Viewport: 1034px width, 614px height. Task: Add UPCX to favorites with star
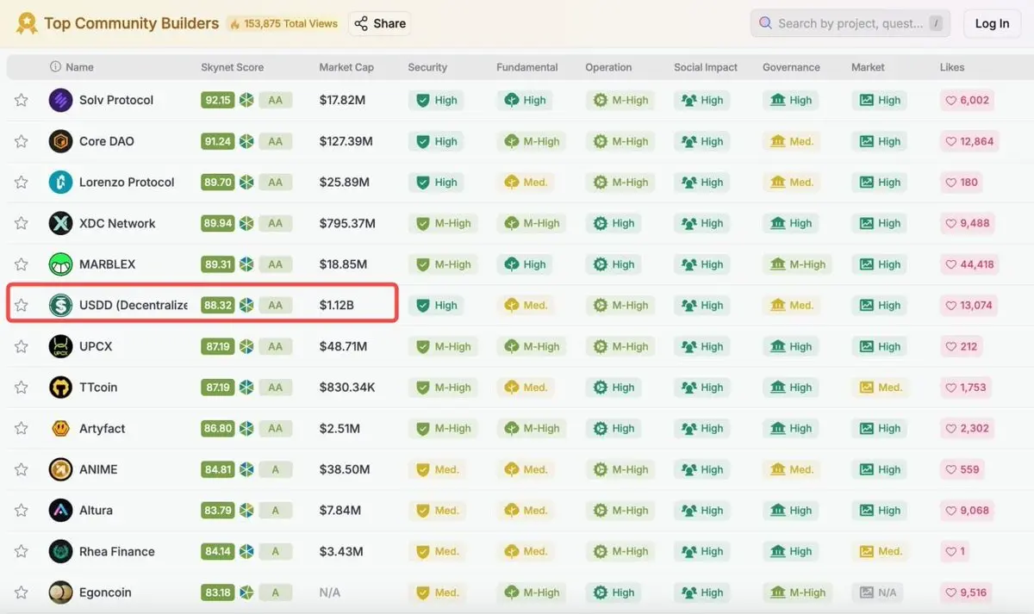(22, 346)
